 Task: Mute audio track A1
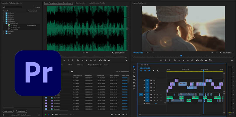point(155,94)
